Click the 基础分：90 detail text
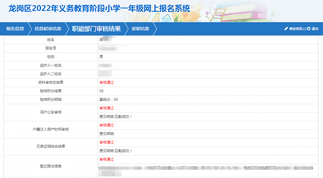The image size is (323, 178). pos(108,99)
